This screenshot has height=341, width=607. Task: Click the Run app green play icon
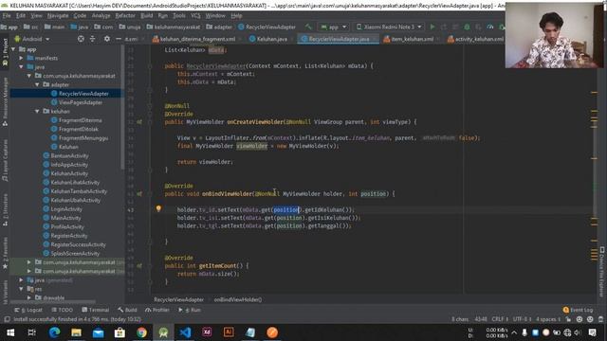pyautogui.click(x=432, y=27)
